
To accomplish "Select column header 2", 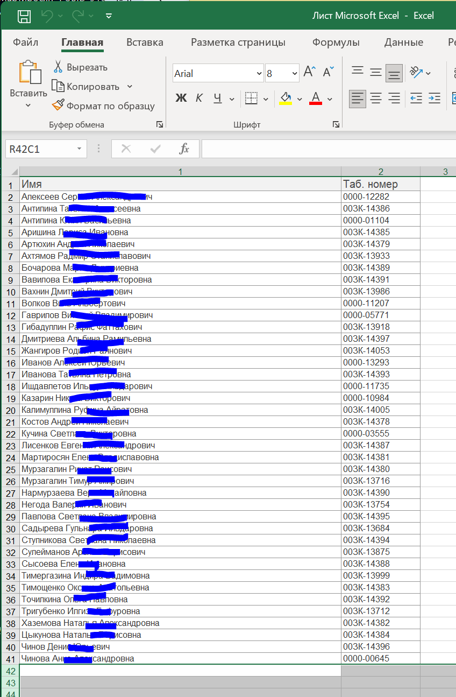I will [381, 172].
